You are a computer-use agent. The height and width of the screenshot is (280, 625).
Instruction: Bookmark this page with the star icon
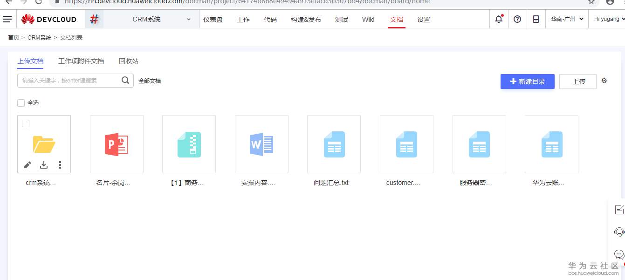click(x=591, y=1)
